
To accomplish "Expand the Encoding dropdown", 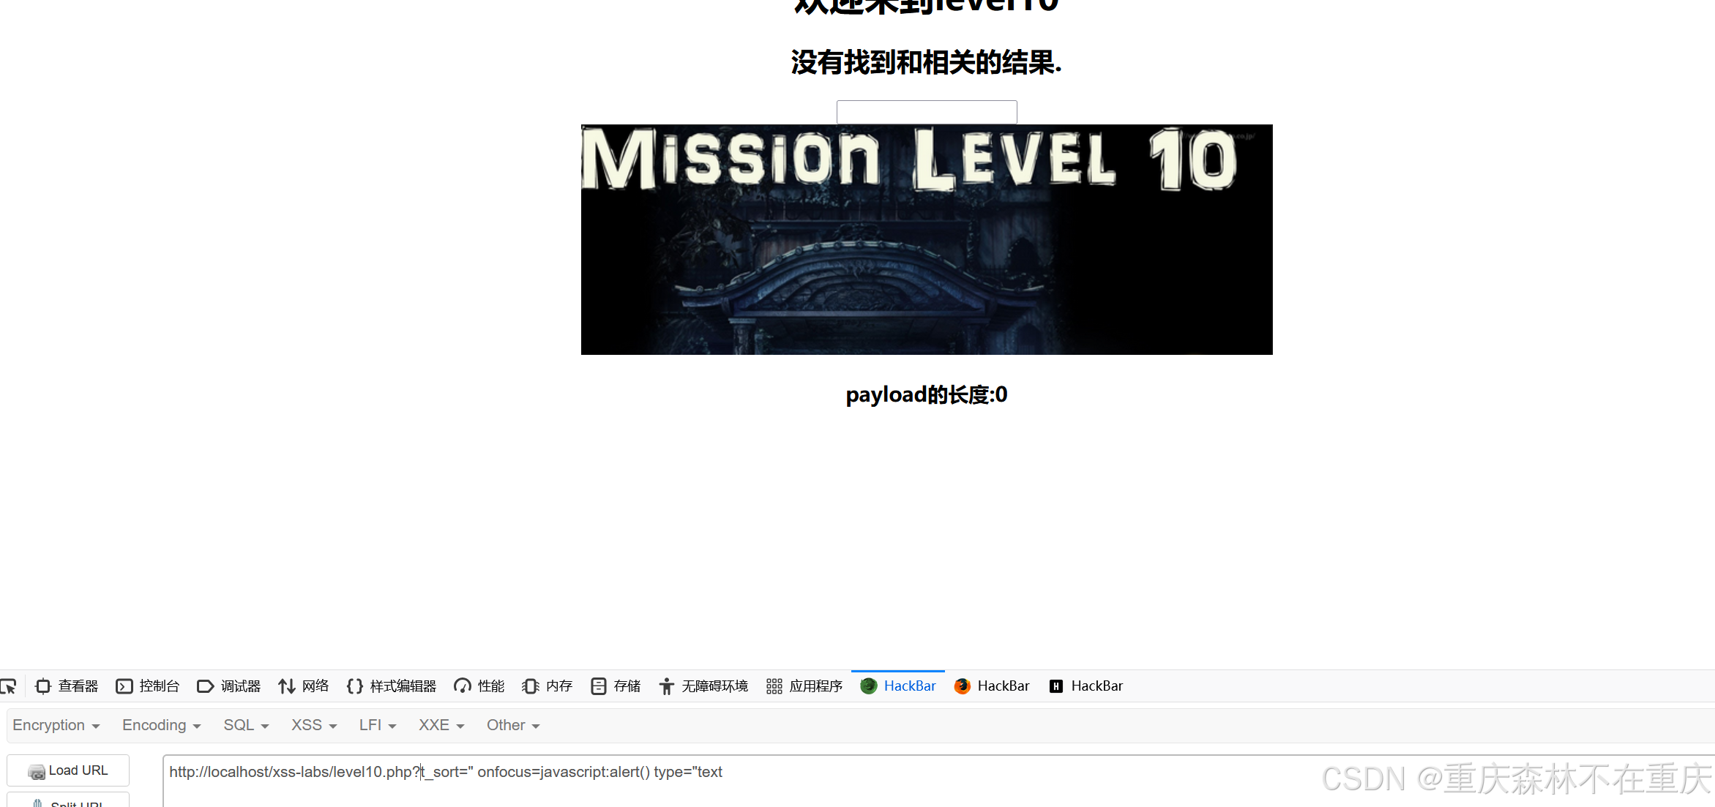I will pos(161,725).
